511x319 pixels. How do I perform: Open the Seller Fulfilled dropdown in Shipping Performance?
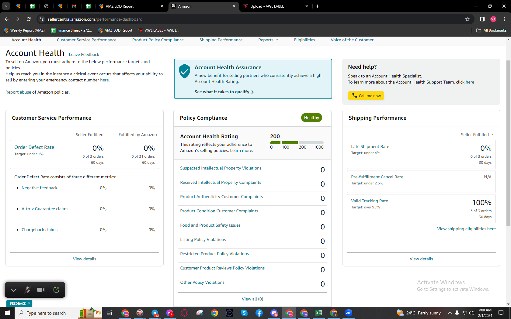477,135
